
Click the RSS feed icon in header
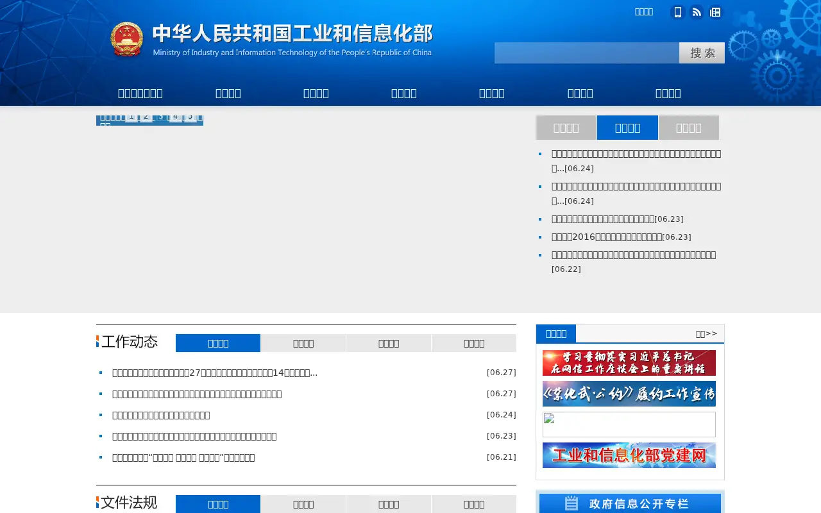tap(697, 12)
